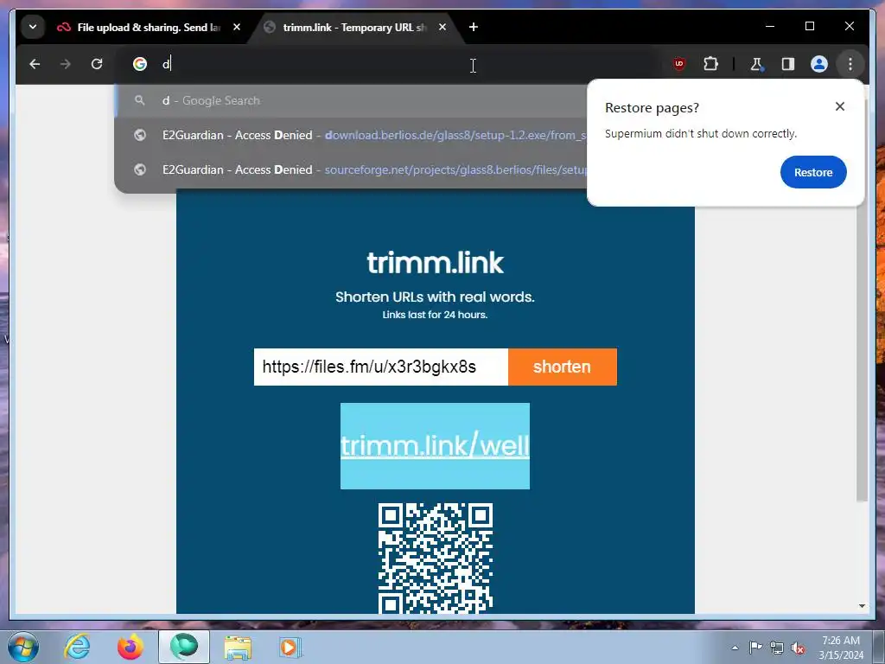Click 'Supermium didn't shut down correctly.' message
The height and width of the screenshot is (664, 885).
point(700,134)
